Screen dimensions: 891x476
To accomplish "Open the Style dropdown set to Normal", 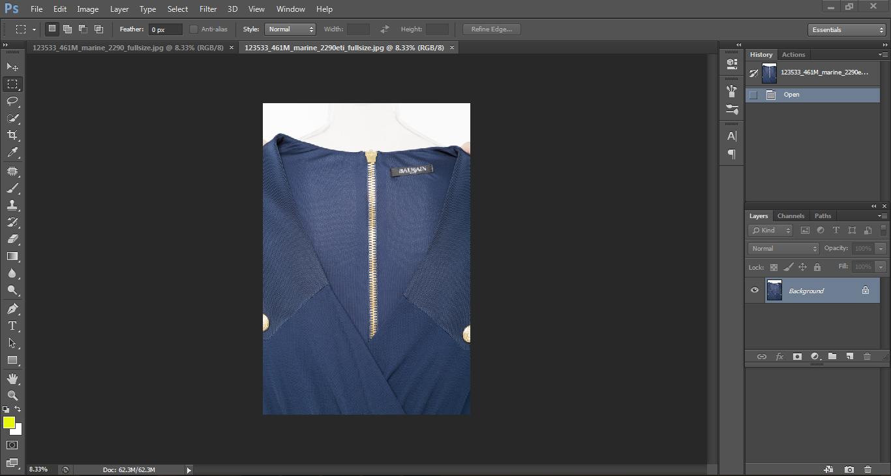I will pyautogui.click(x=290, y=29).
